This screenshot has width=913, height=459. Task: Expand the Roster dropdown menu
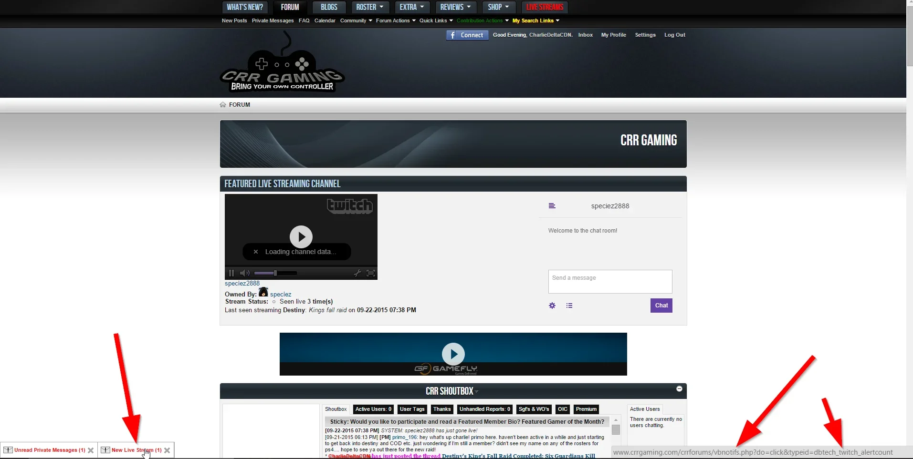click(370, 7)
